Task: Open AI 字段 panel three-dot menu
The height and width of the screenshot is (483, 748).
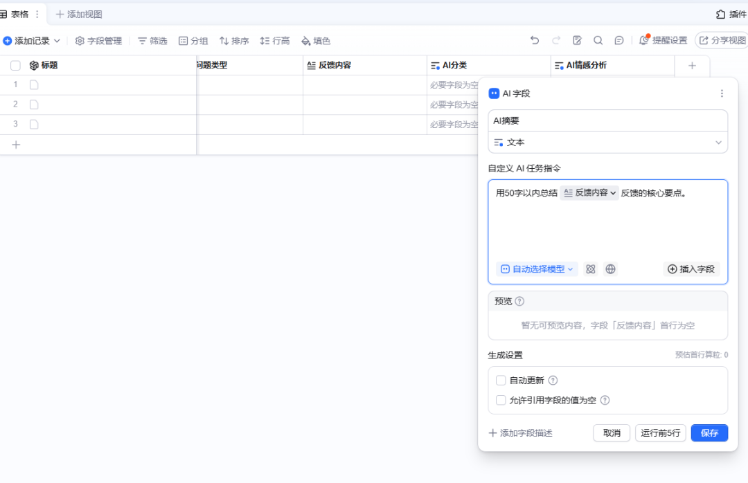Action: coord(722,93)
